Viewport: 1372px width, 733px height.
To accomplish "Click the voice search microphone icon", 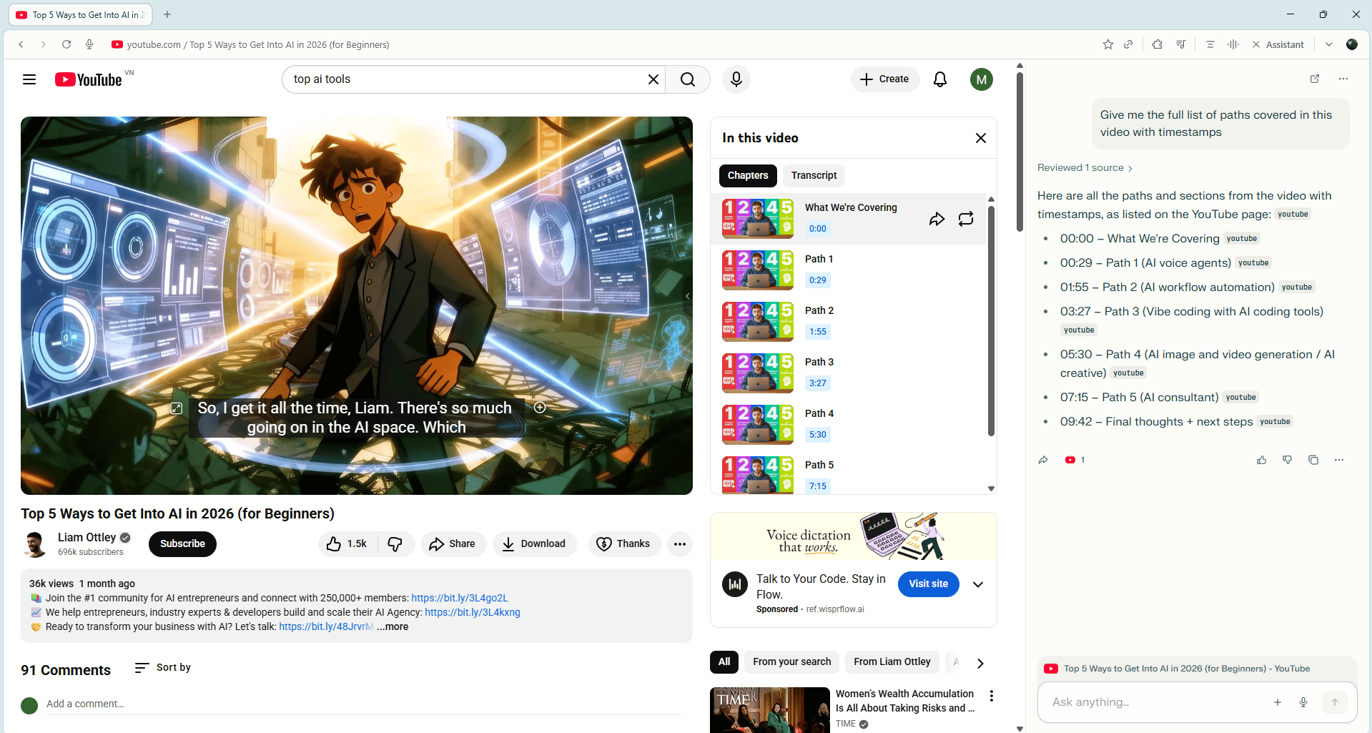I will (x=736, y=79).
